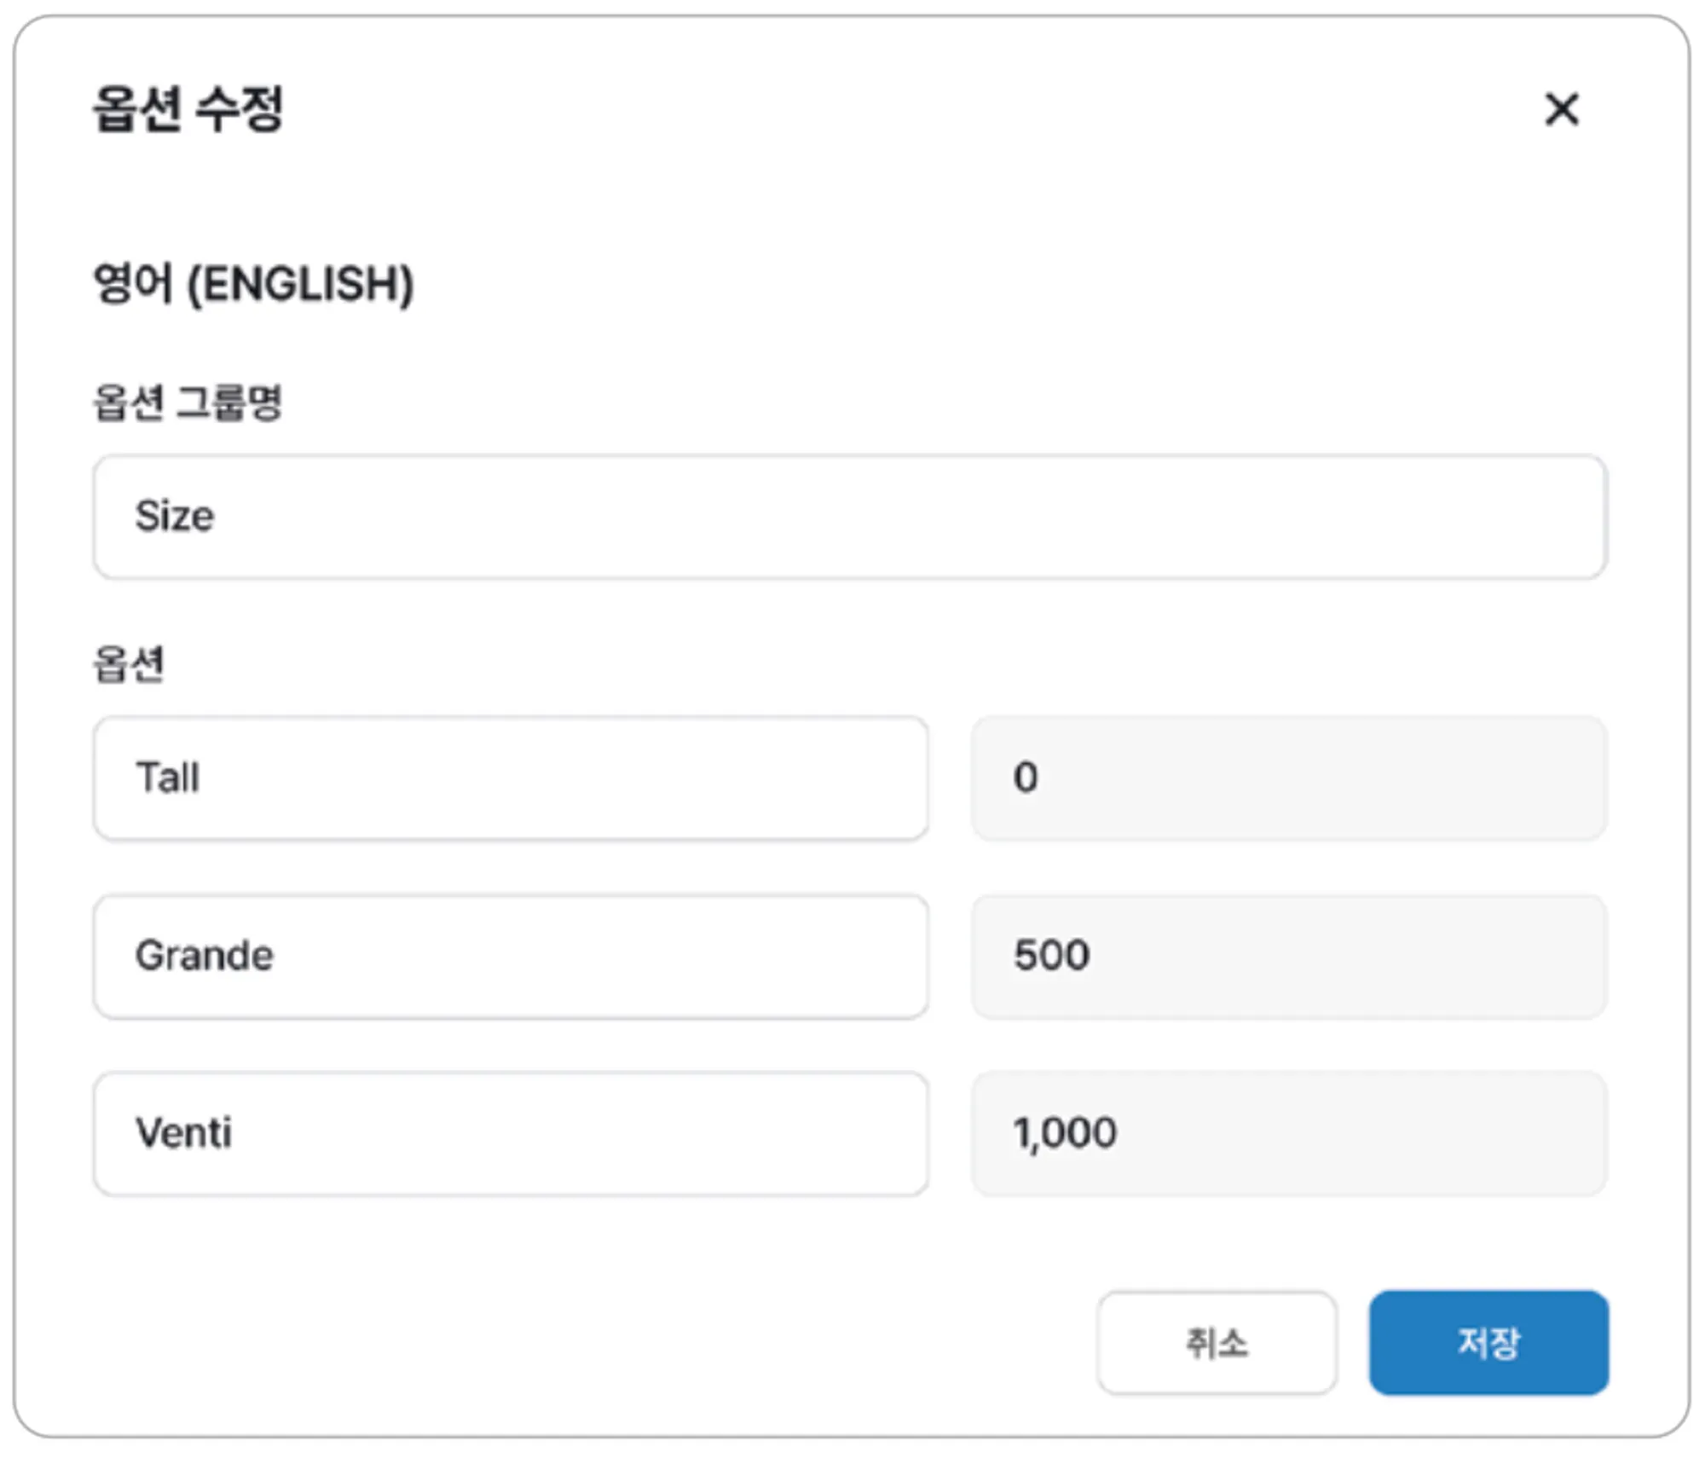Select the Grande option name field
Screen dimensions: 1705x1464
[511, 956]
